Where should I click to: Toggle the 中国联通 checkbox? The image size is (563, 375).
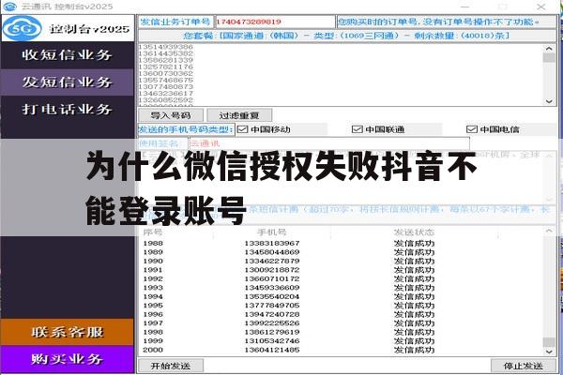(x=357, y=129)
